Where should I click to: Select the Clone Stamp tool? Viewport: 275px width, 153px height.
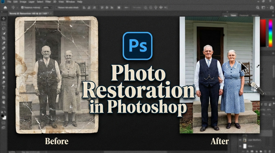pyautogui.click(x=4, y=58)
